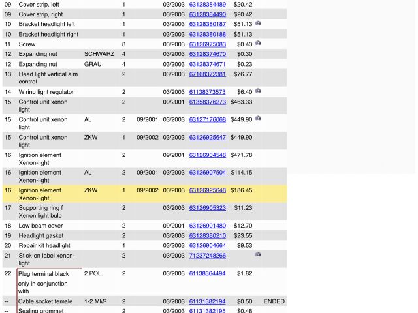Open ignition element part 63126904548
Image resolution: width=418 pixels, height=313 pixels.
click(207, 155)
